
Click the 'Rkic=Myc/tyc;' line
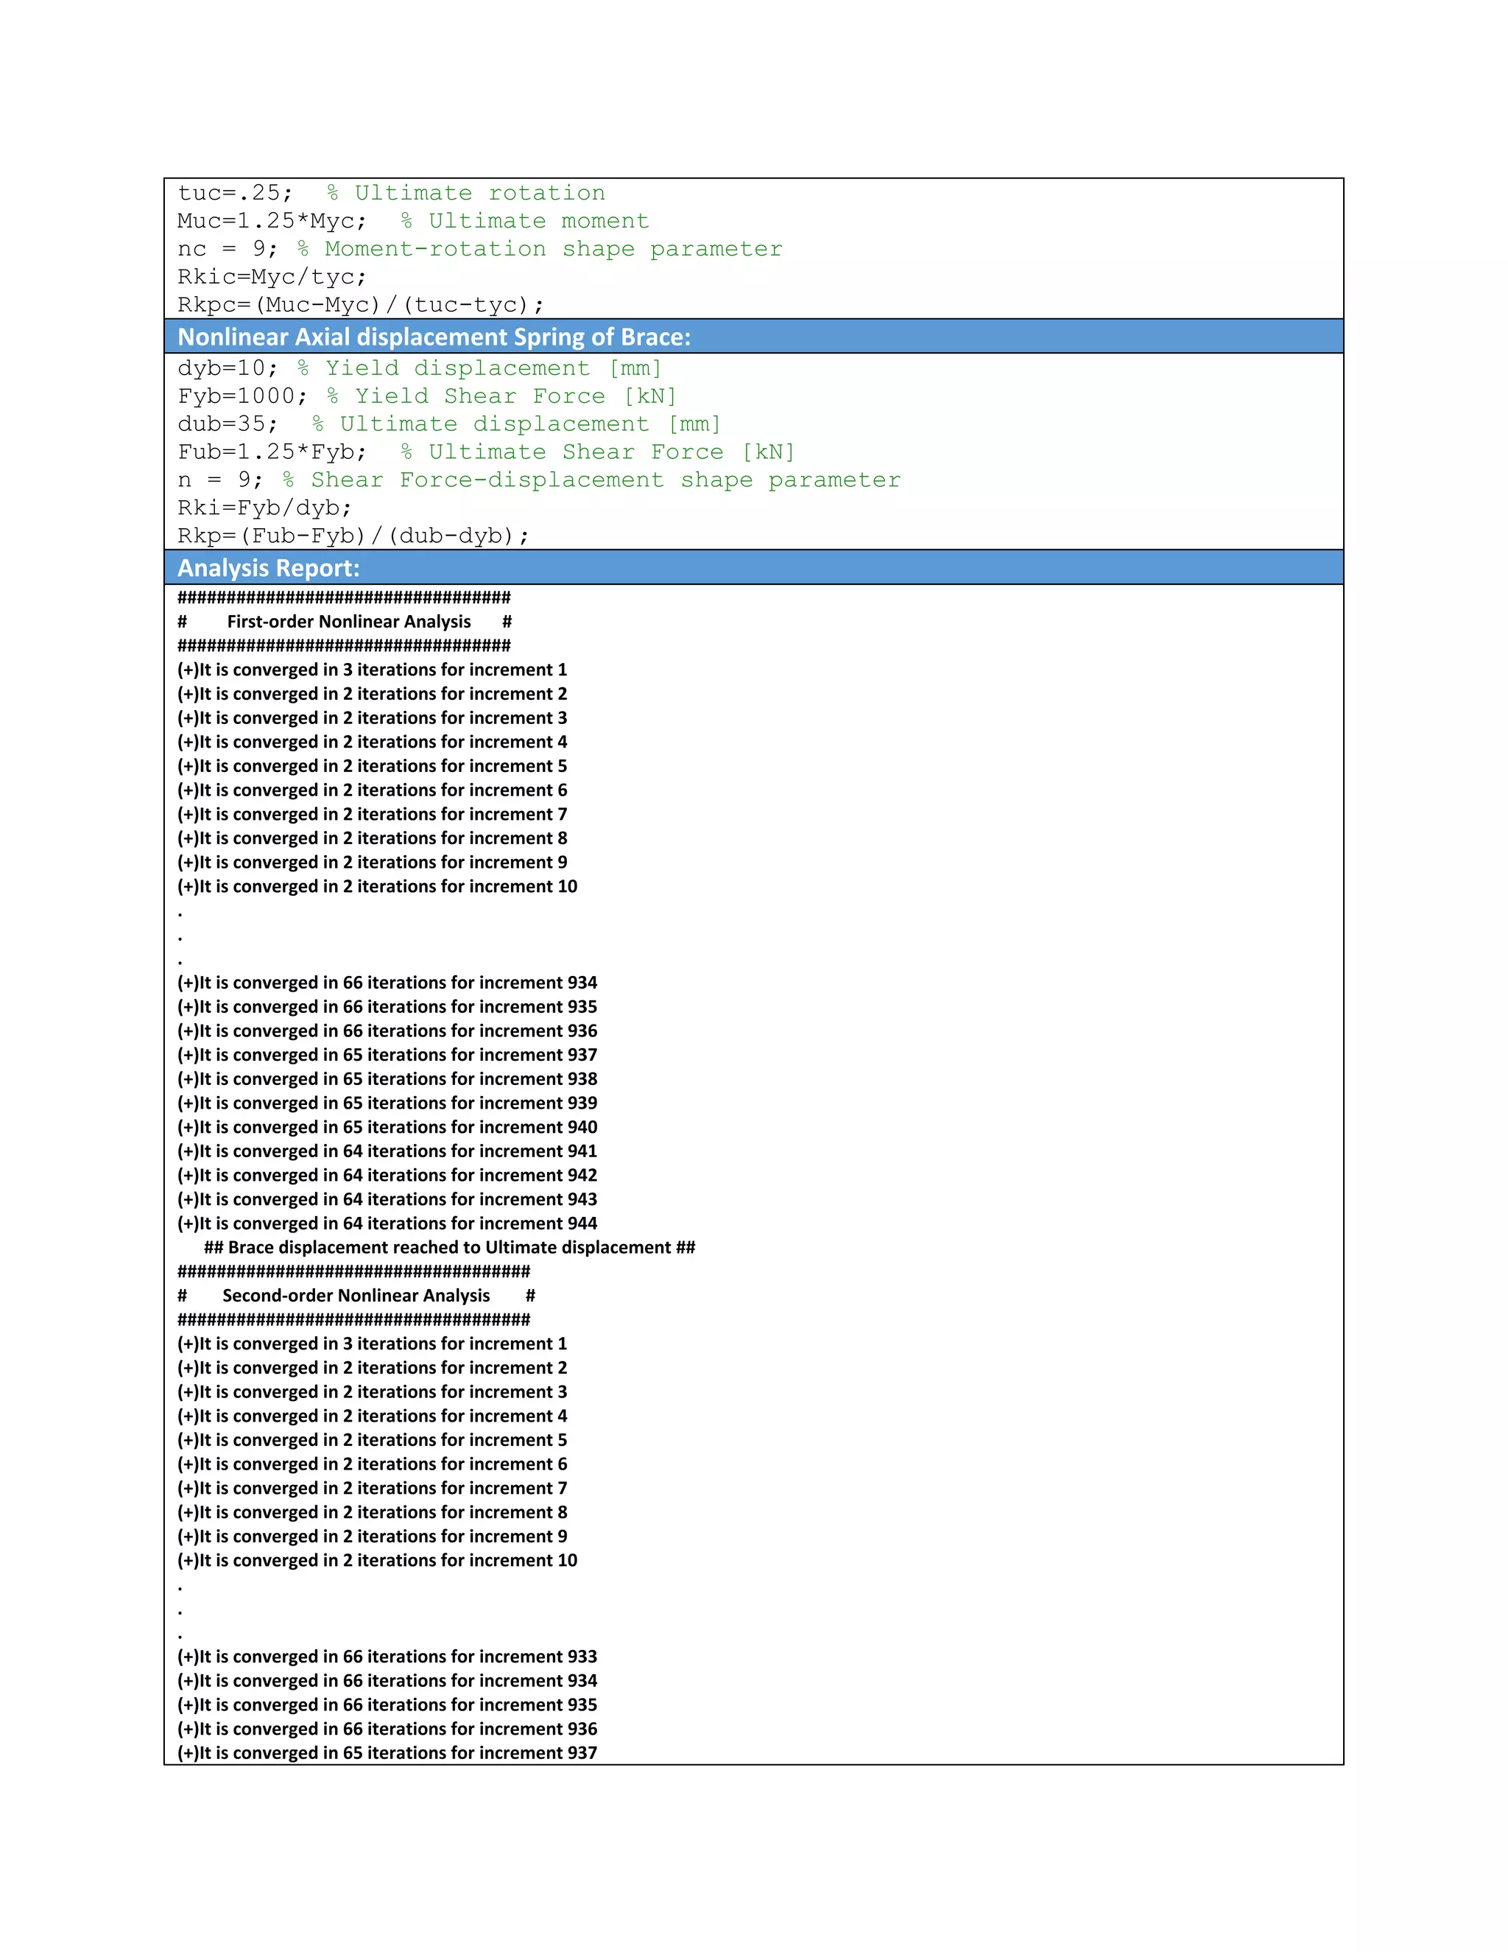point(272,276)
